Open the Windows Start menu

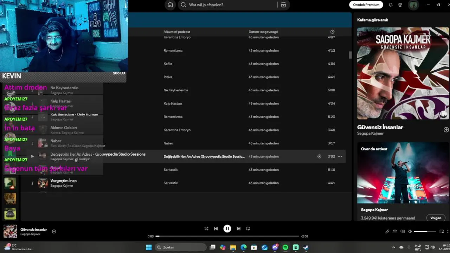[149, 247]
